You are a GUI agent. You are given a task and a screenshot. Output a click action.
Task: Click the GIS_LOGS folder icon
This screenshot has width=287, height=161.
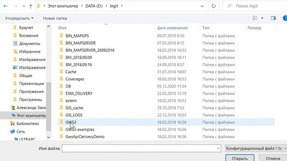coord(61,115)
